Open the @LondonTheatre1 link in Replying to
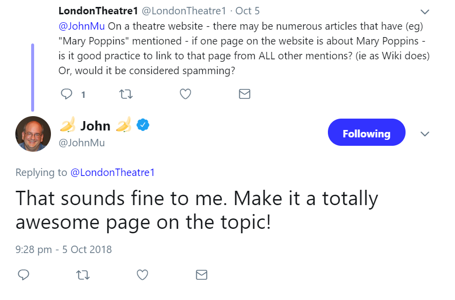 coord(112,172)
